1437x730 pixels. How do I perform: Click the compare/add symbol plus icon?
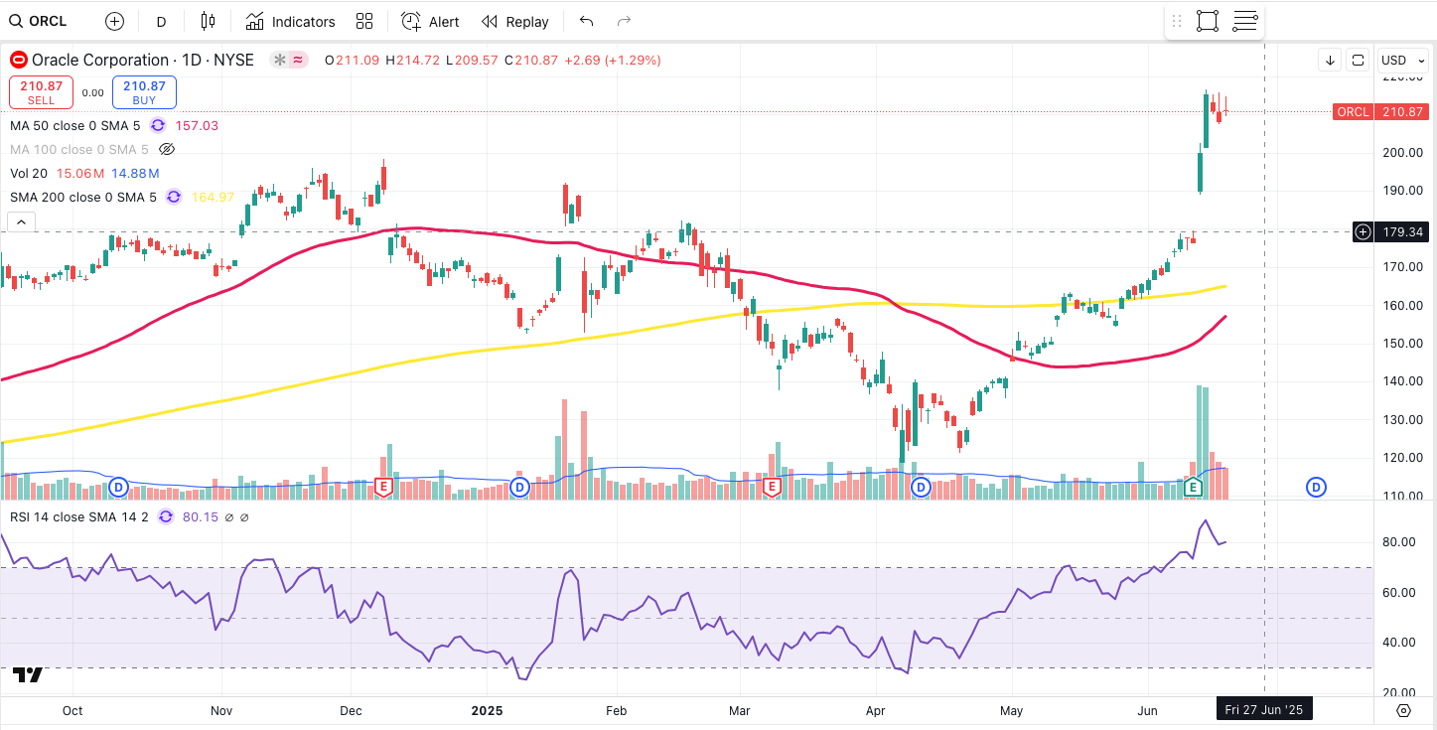pyautogui.click(x=114, y=21)
